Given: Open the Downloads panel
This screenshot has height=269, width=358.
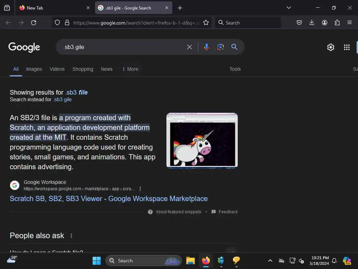Looking at the screenshot, I should tap(312, 22).
